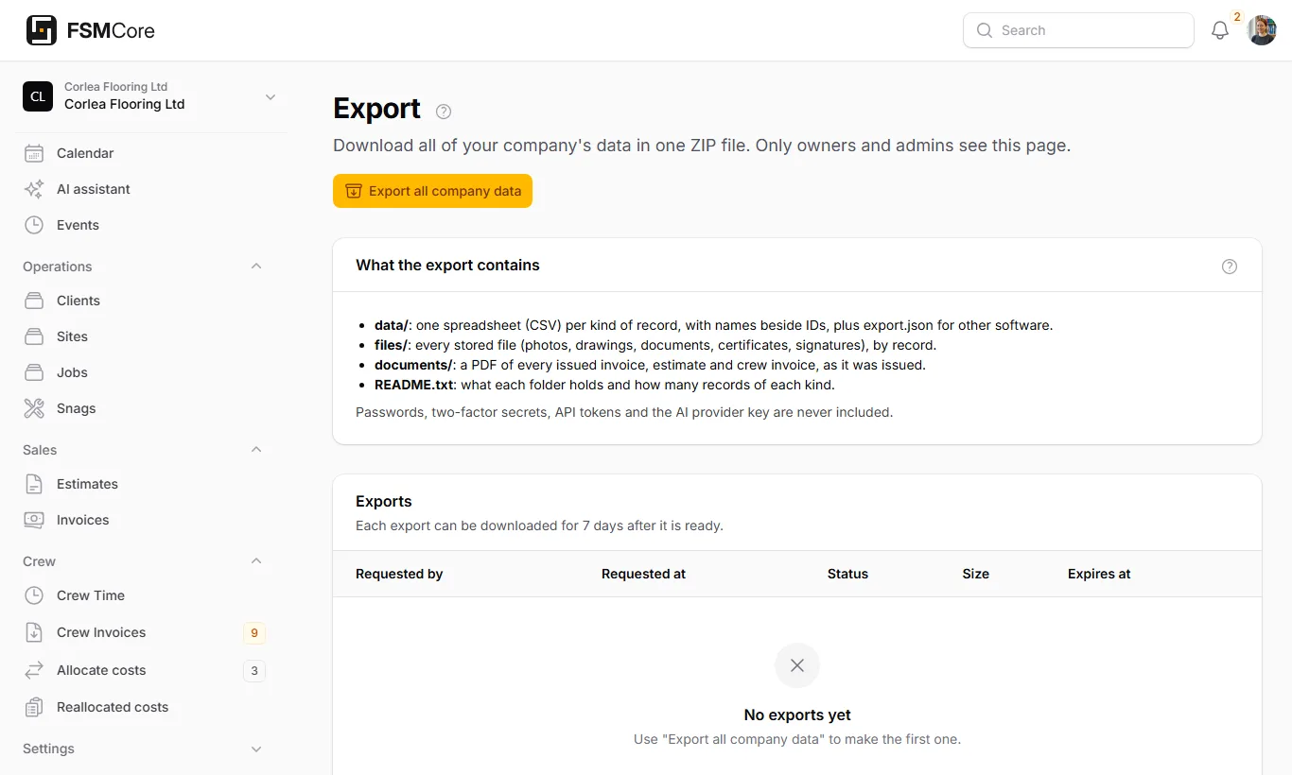The width and height of the screenshot is (1292, 775).
Task: Click the Jobs icon in sidebar
Action: 34,372
